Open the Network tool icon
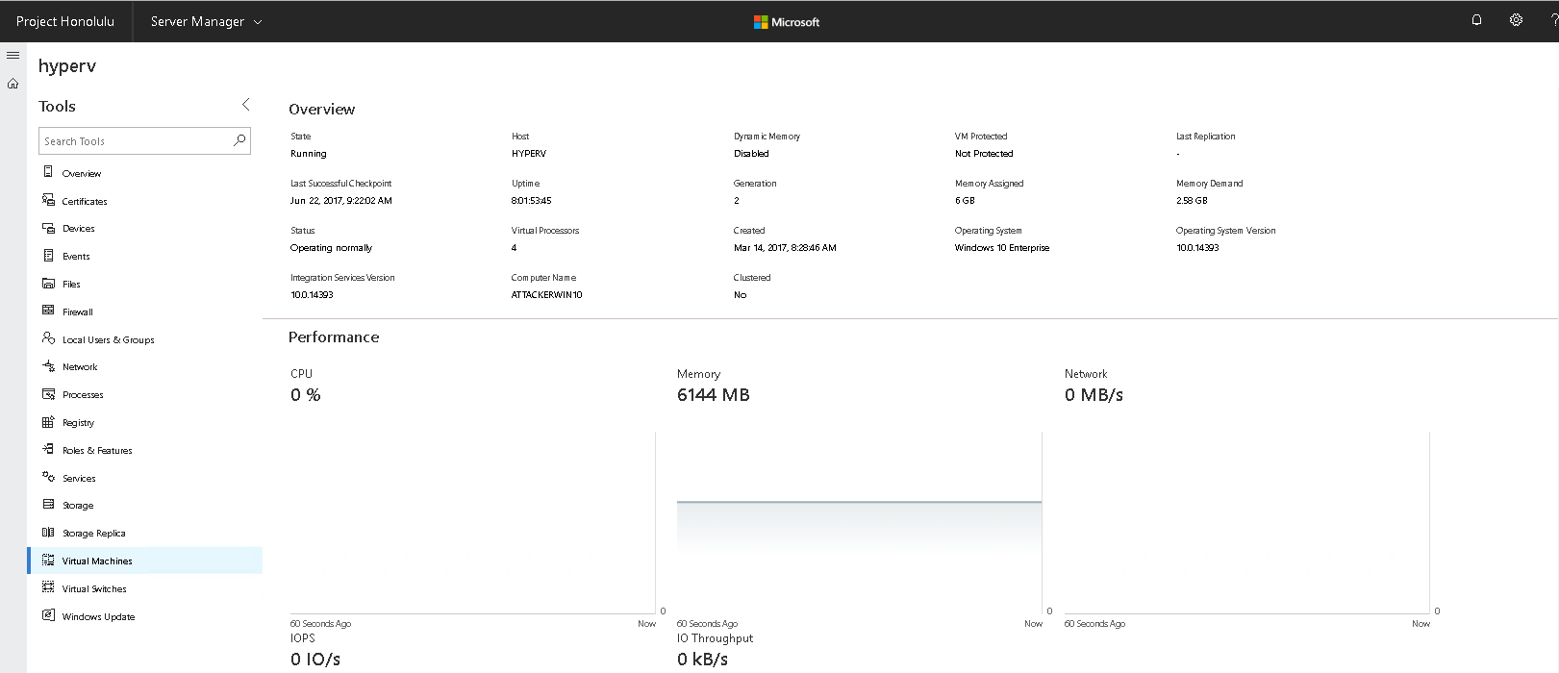 point(48,366)
